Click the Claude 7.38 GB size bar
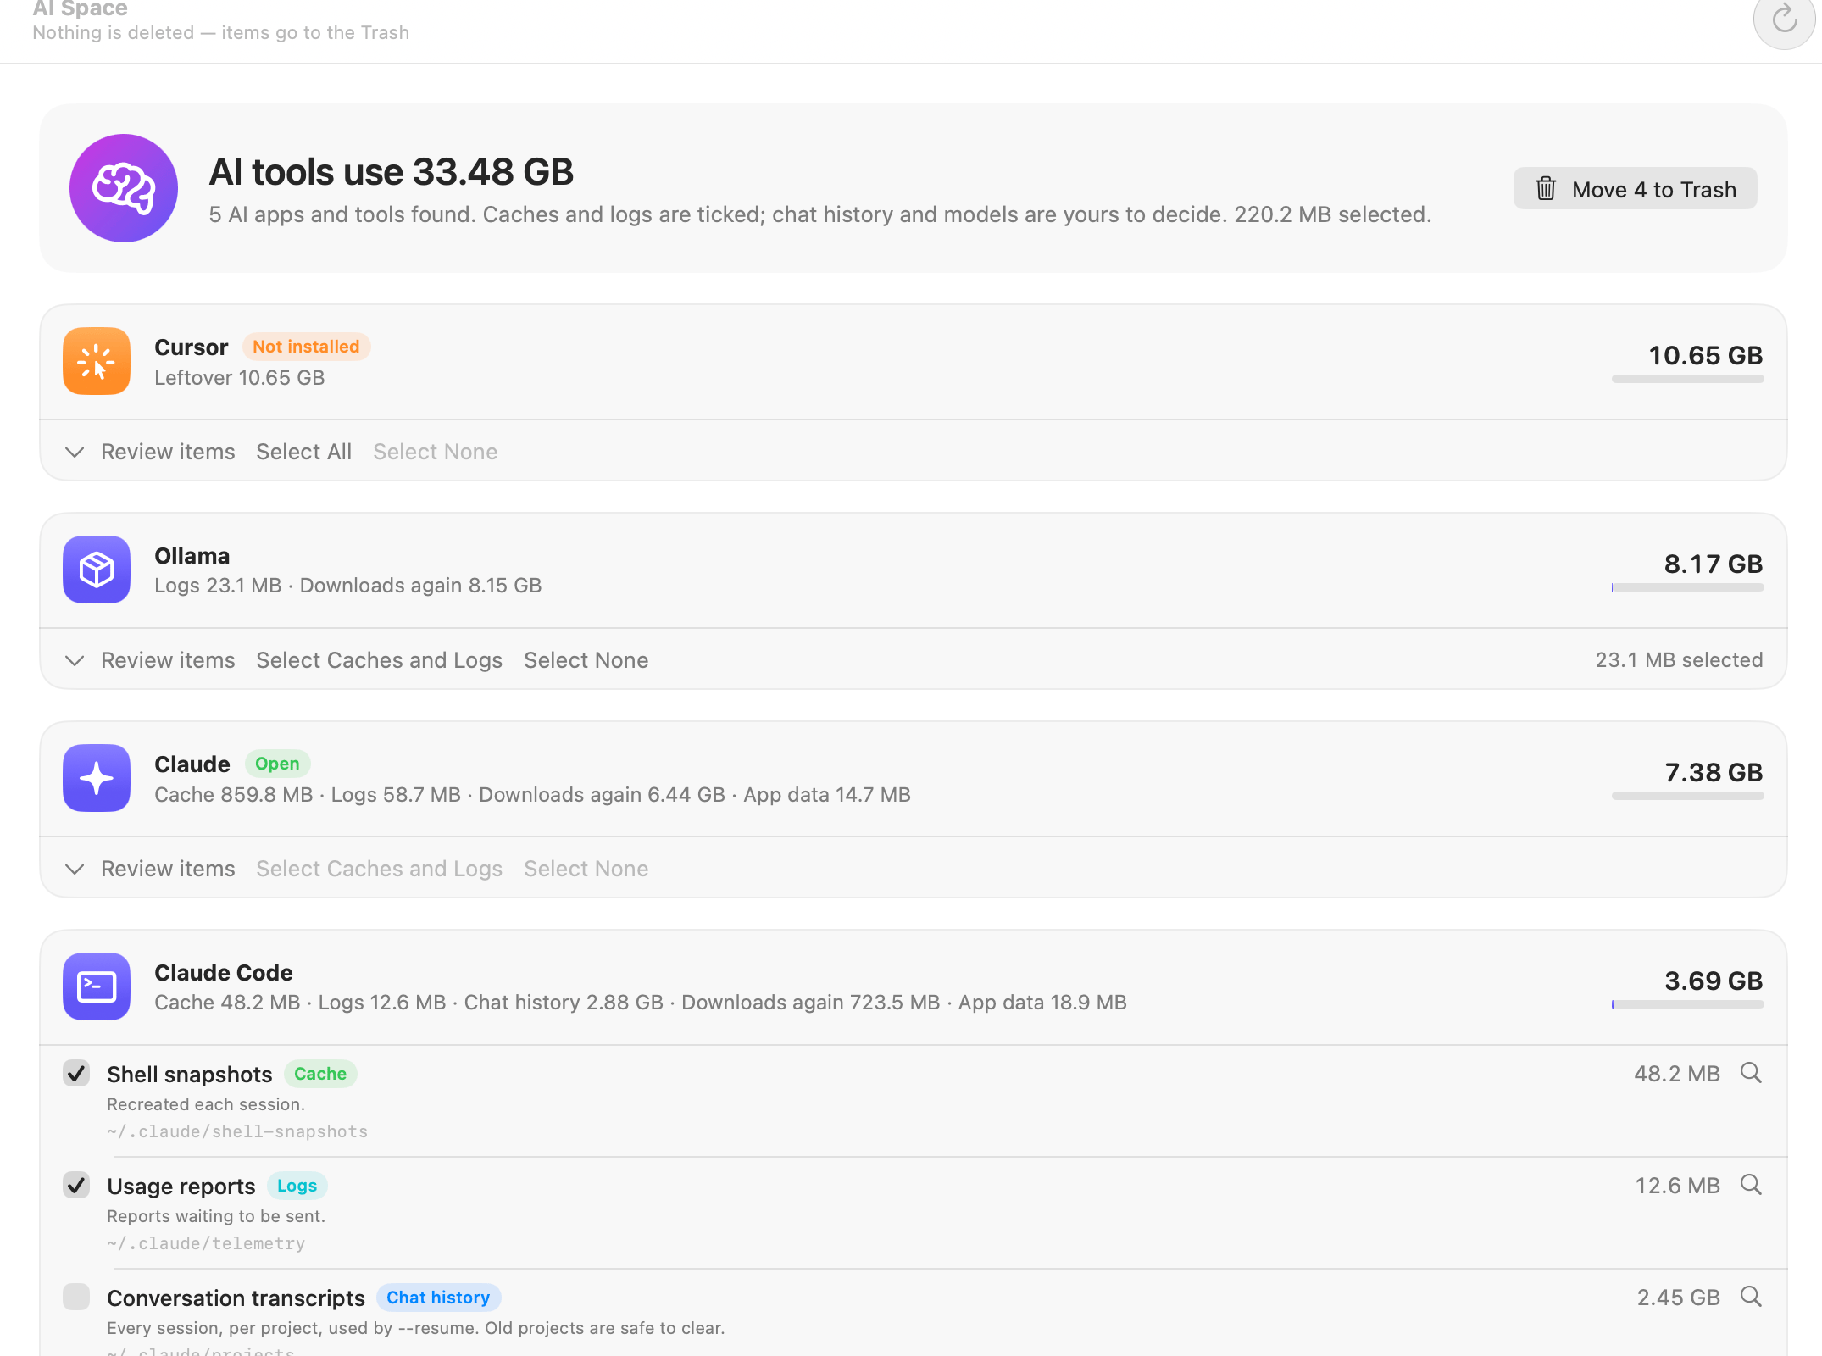The width and height of the screenshot is (1822, 1356). (1687, 796)
